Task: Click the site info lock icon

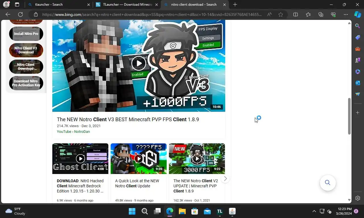Action: (36, 14)
